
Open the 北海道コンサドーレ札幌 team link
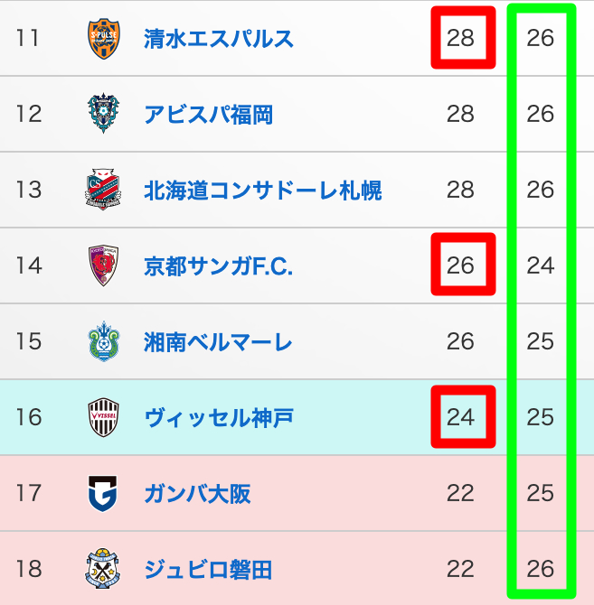coord(262,191)
